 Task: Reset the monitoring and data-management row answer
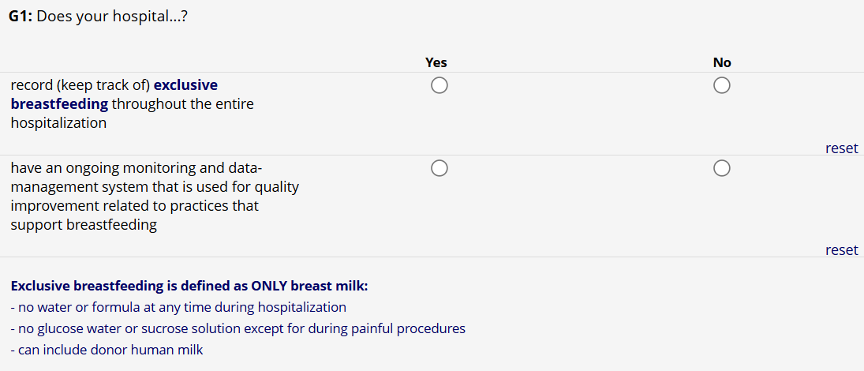pyautogui.click(x=841, y=250)
